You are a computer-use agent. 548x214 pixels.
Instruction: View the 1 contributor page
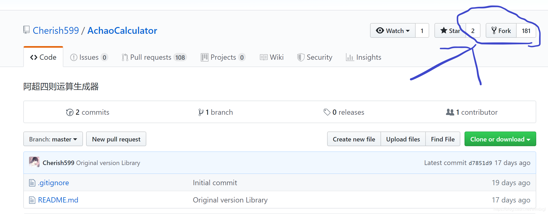pyautogui.click(x=472, y=112)
